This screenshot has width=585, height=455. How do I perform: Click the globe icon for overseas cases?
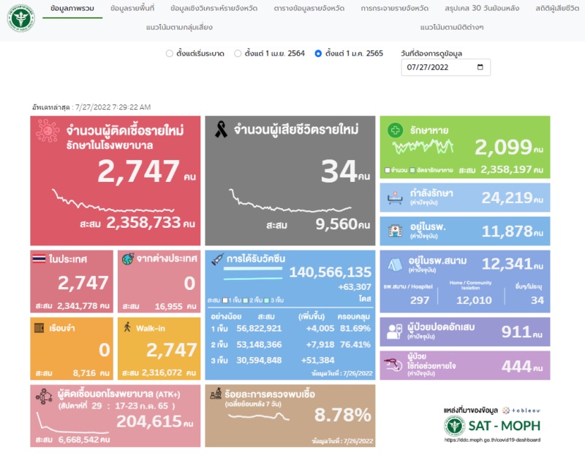pyautogui.click(x=127, y=259)
